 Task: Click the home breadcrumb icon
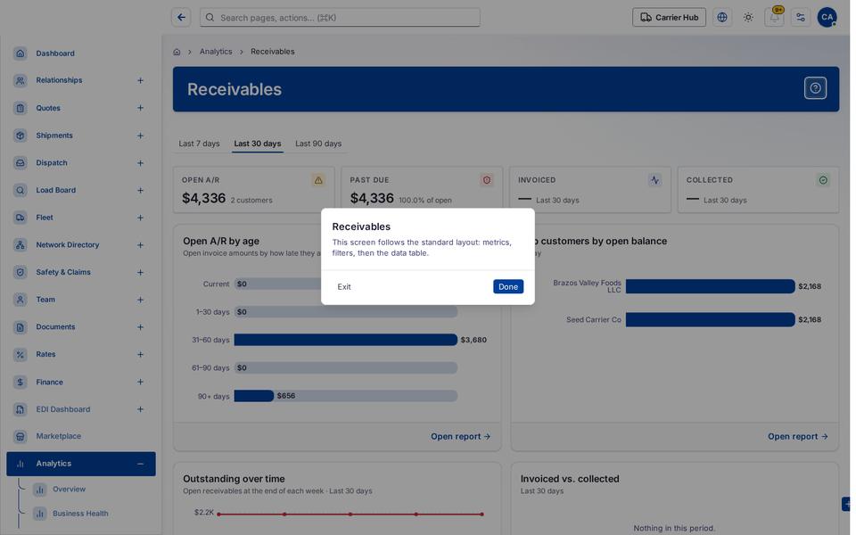pos(177,52)
